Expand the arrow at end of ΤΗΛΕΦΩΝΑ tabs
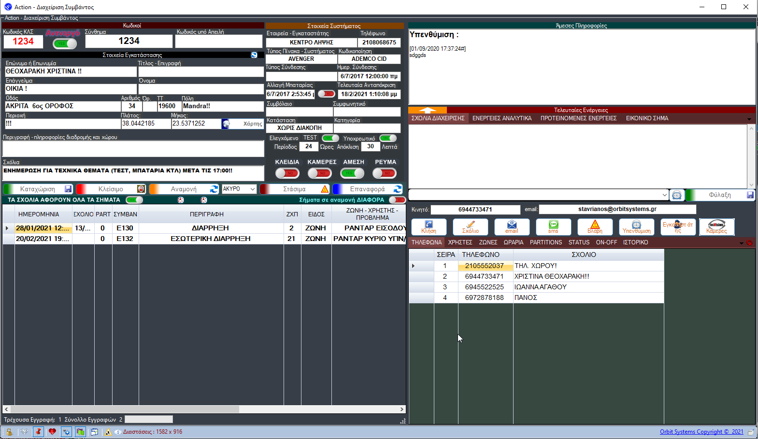The image size is (758, 439). (x=742, y=243)
